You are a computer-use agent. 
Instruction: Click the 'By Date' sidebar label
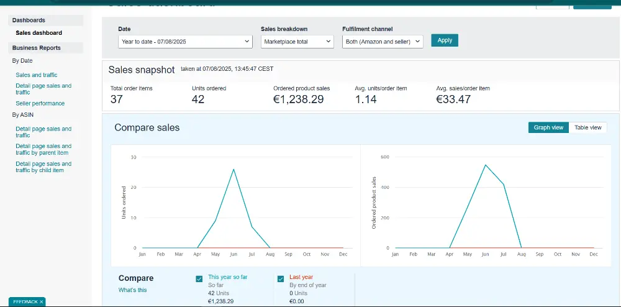tap(22, 61)
